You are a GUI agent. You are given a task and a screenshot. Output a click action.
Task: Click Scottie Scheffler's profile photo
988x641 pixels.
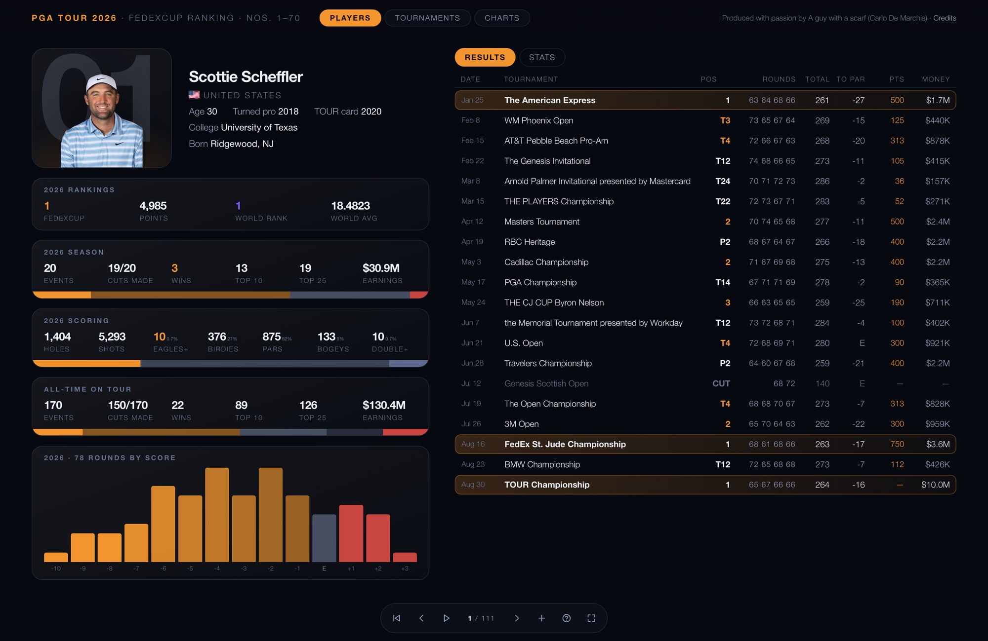click(x=102, y=108)
